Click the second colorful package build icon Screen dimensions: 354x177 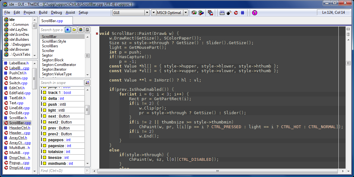click(x=201, y=13)
